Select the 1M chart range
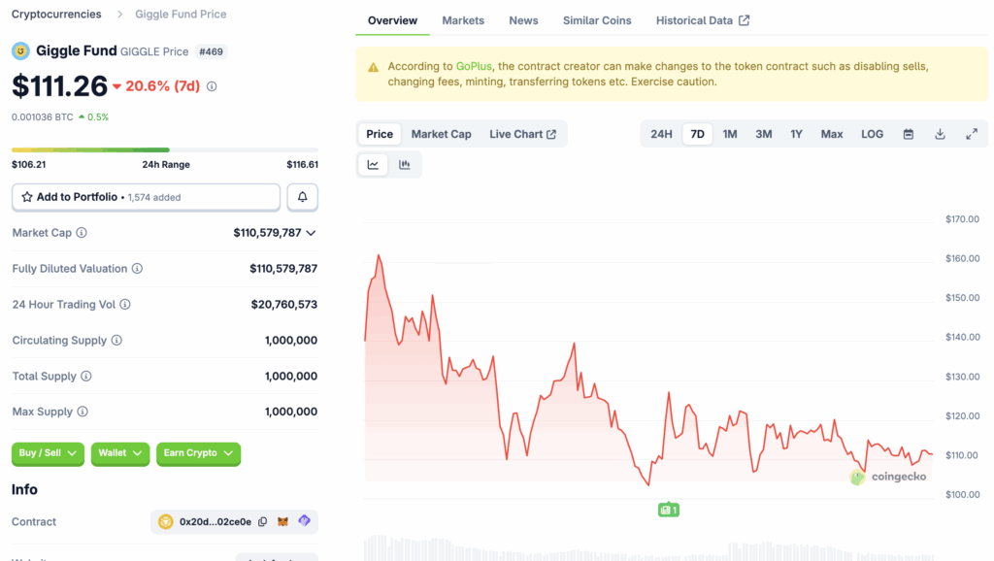 [x=730, y=134]
